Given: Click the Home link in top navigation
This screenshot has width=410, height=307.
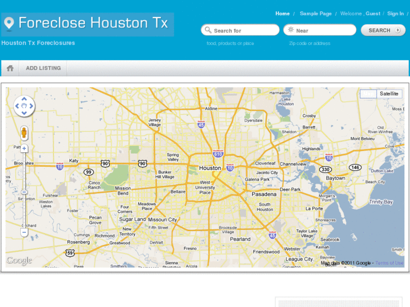Looking at the screenshot, I should [283, 14].
